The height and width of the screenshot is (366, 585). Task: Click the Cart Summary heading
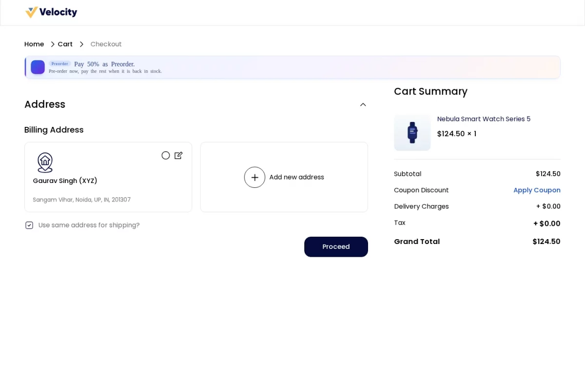[430, 91]
